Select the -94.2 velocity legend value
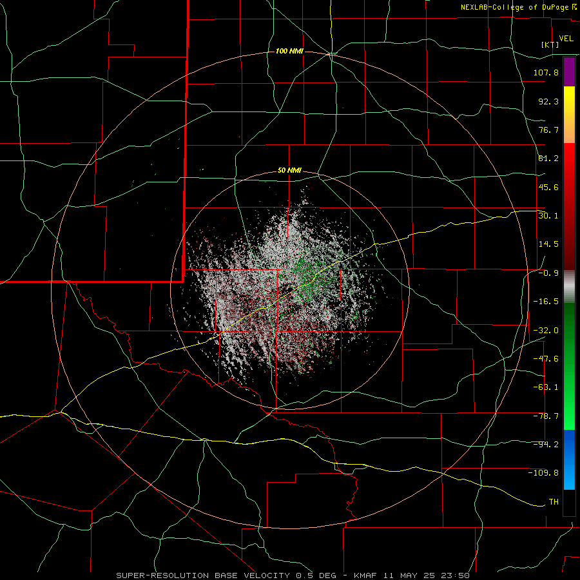 click(x=546, y=444)
